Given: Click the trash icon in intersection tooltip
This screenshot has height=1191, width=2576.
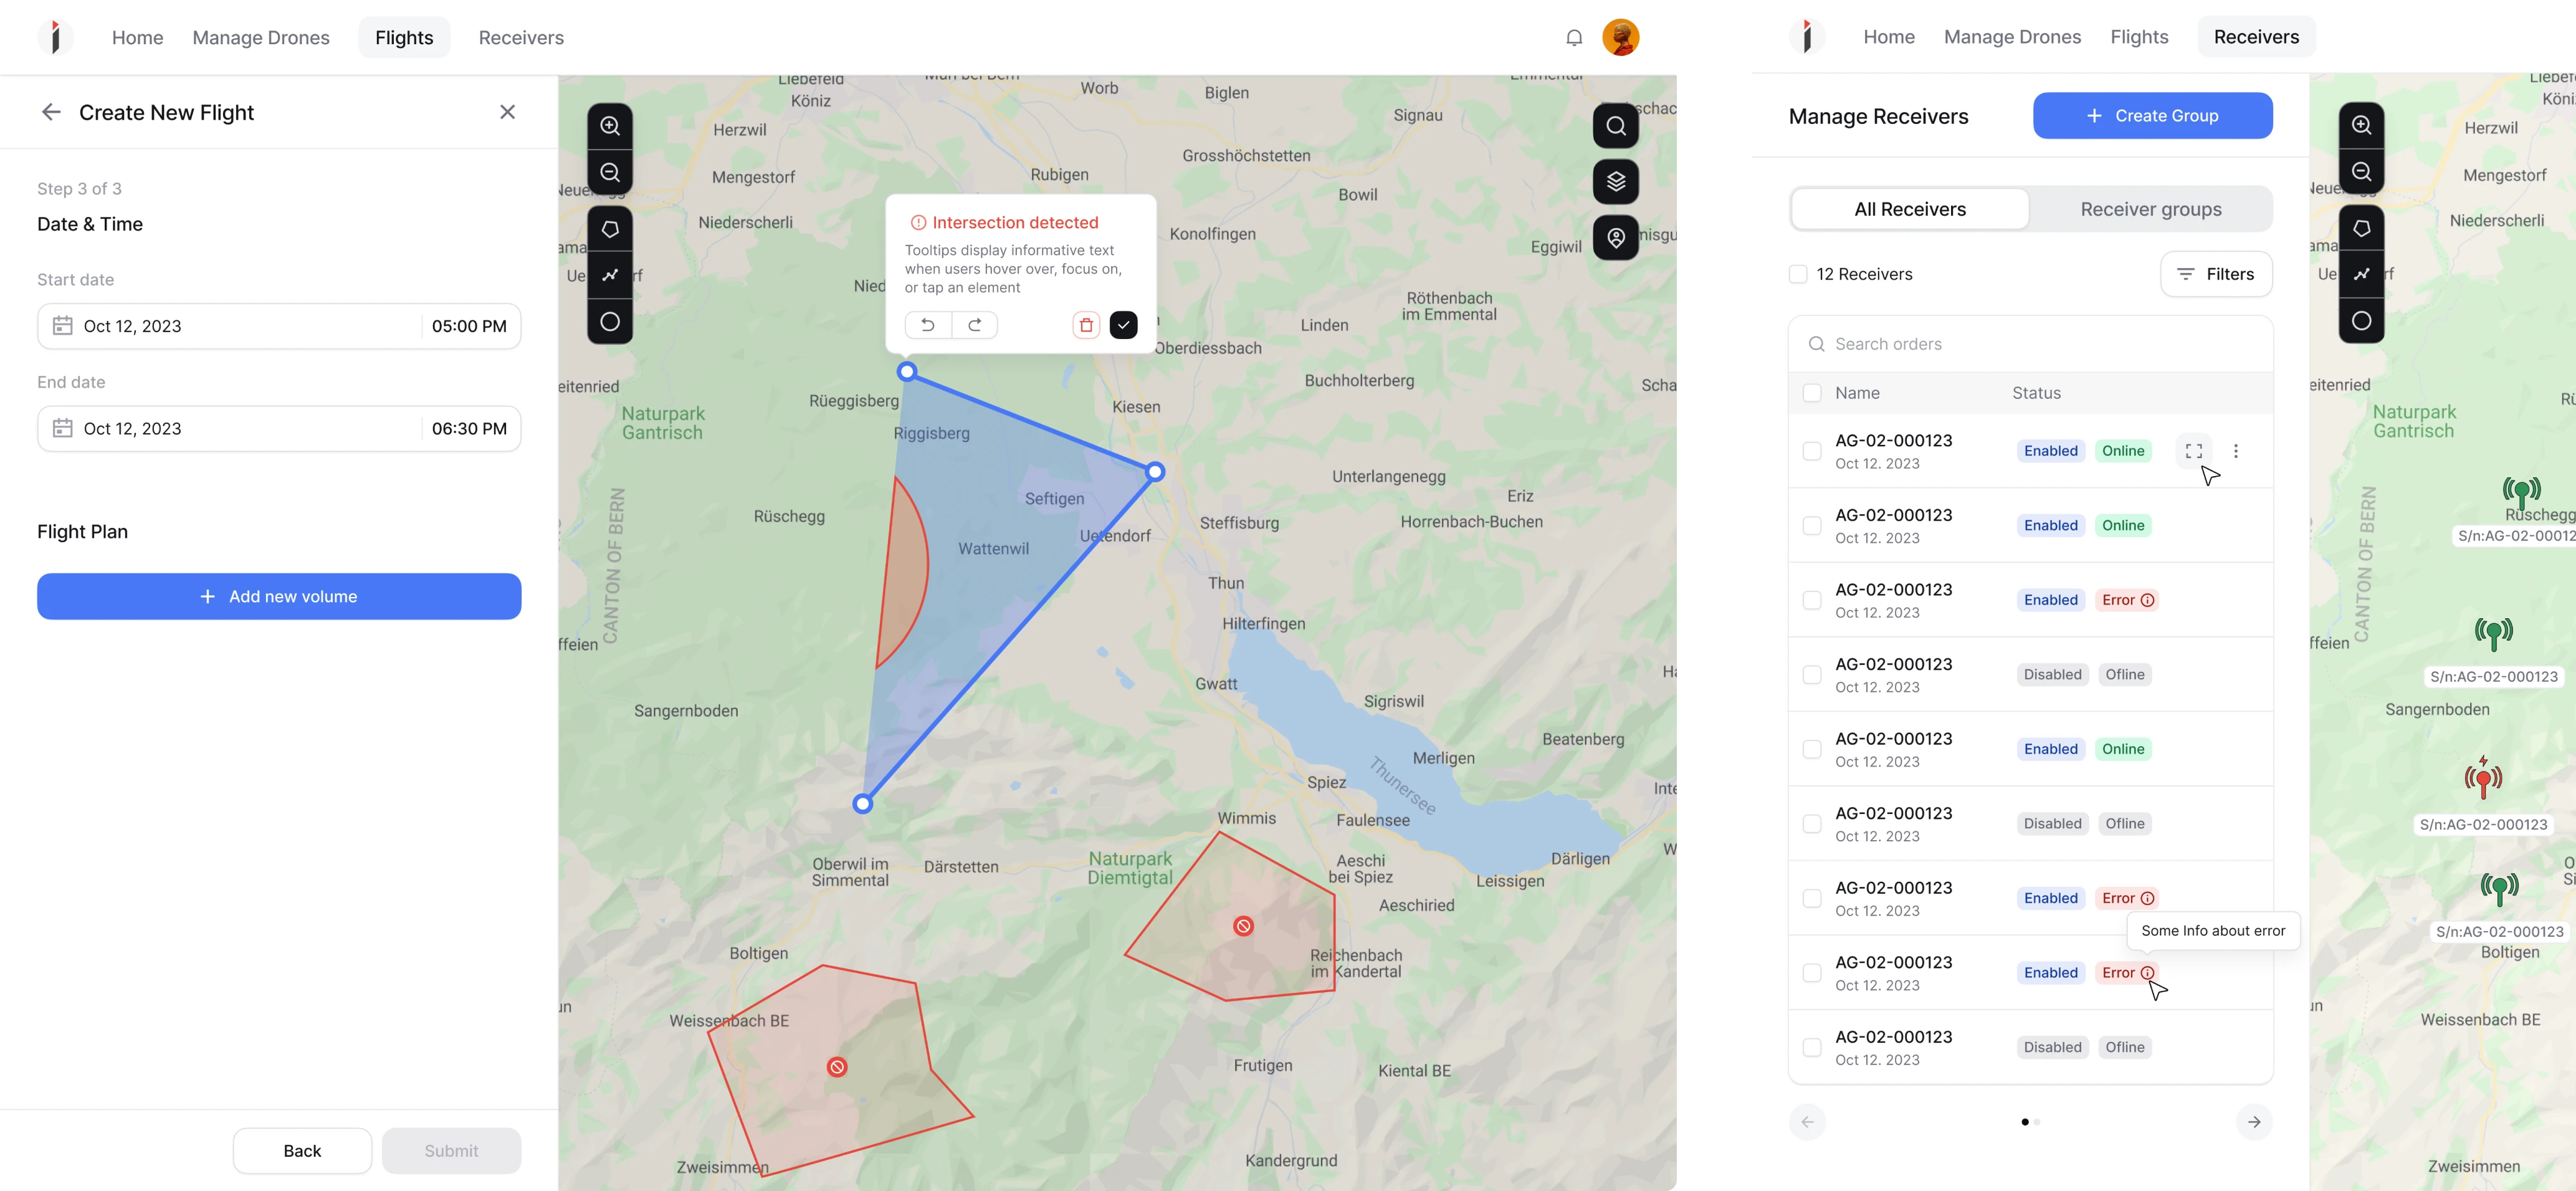Looking at the screenshot, I should (1086, 325).
